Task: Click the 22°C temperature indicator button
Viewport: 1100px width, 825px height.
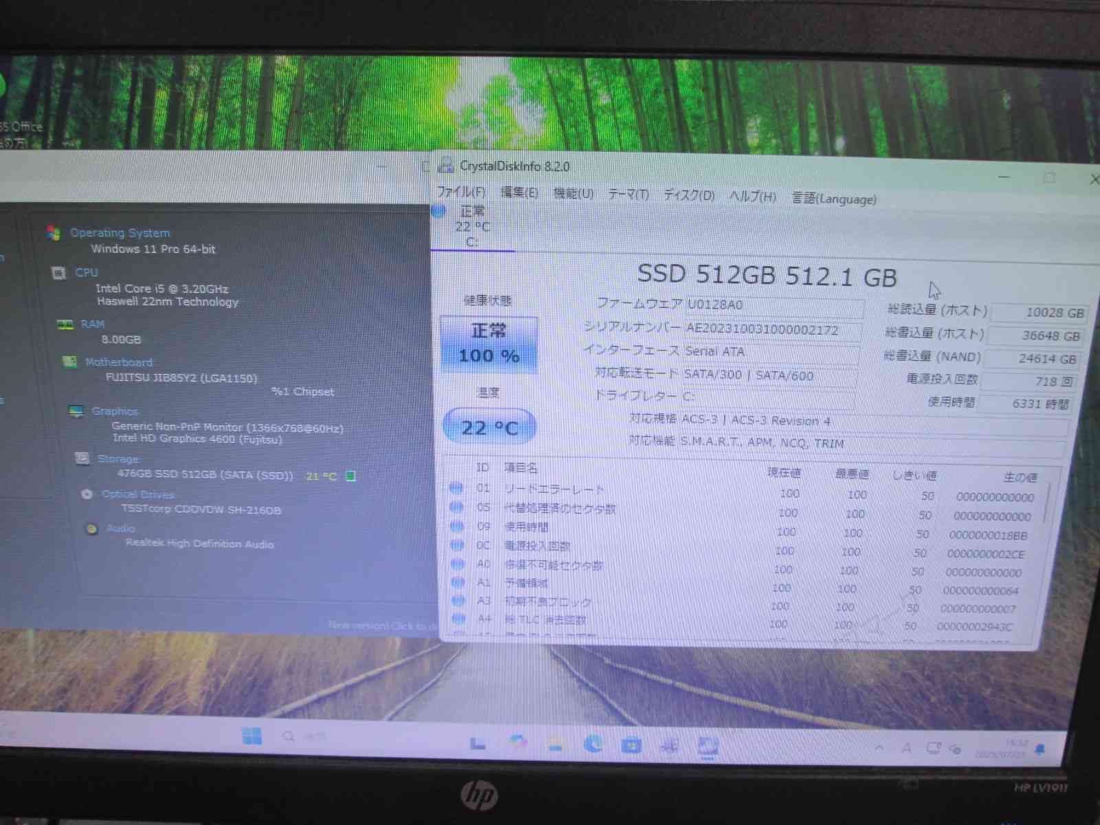Action: [489, 426]
